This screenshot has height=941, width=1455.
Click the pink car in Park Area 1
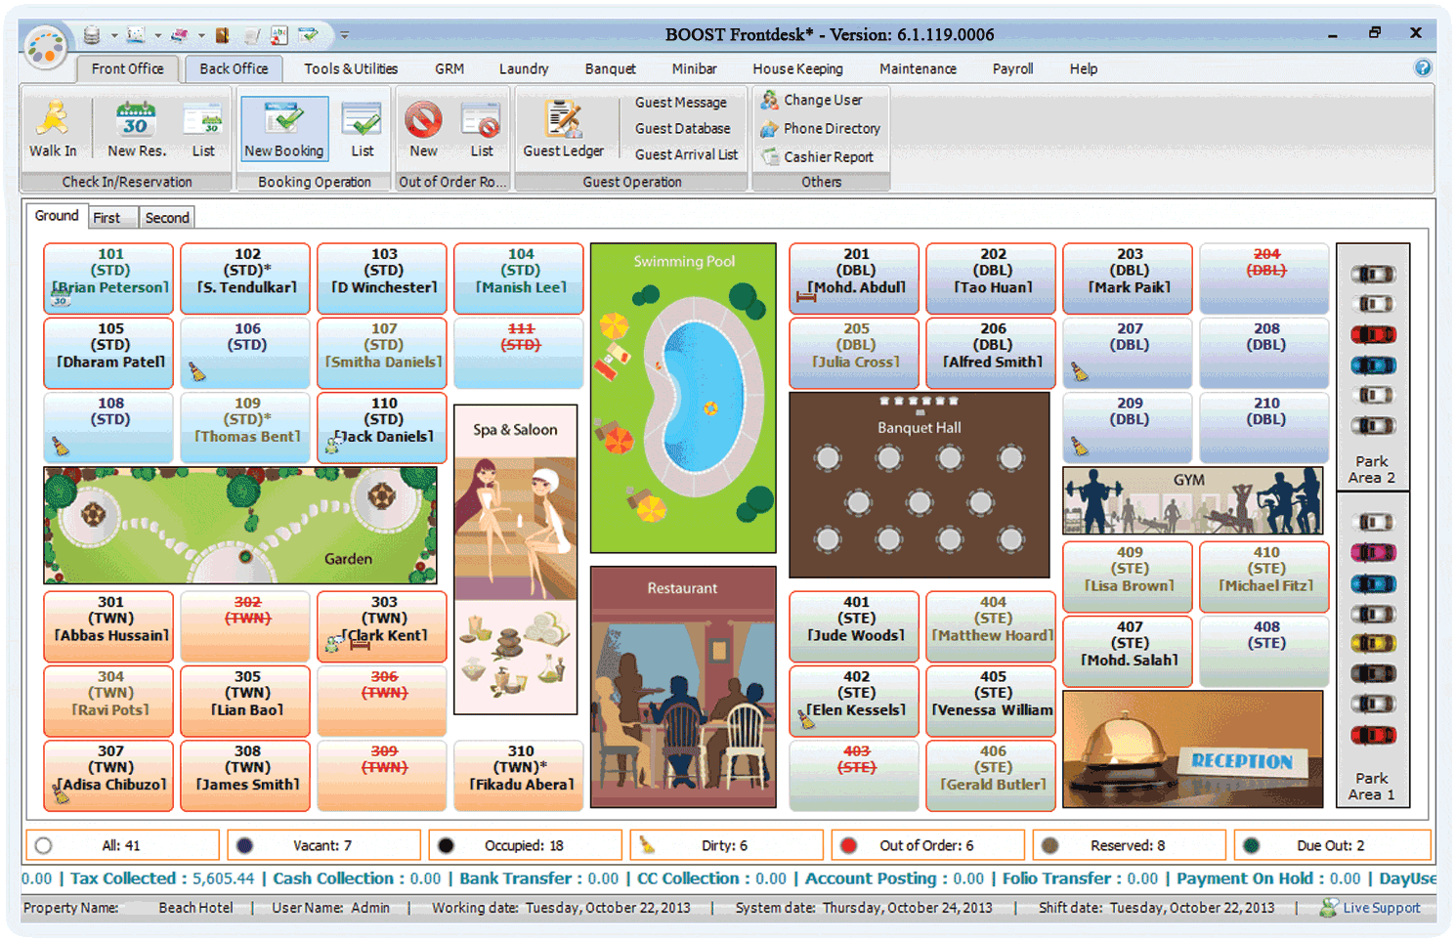click(x=1373, y=552)
